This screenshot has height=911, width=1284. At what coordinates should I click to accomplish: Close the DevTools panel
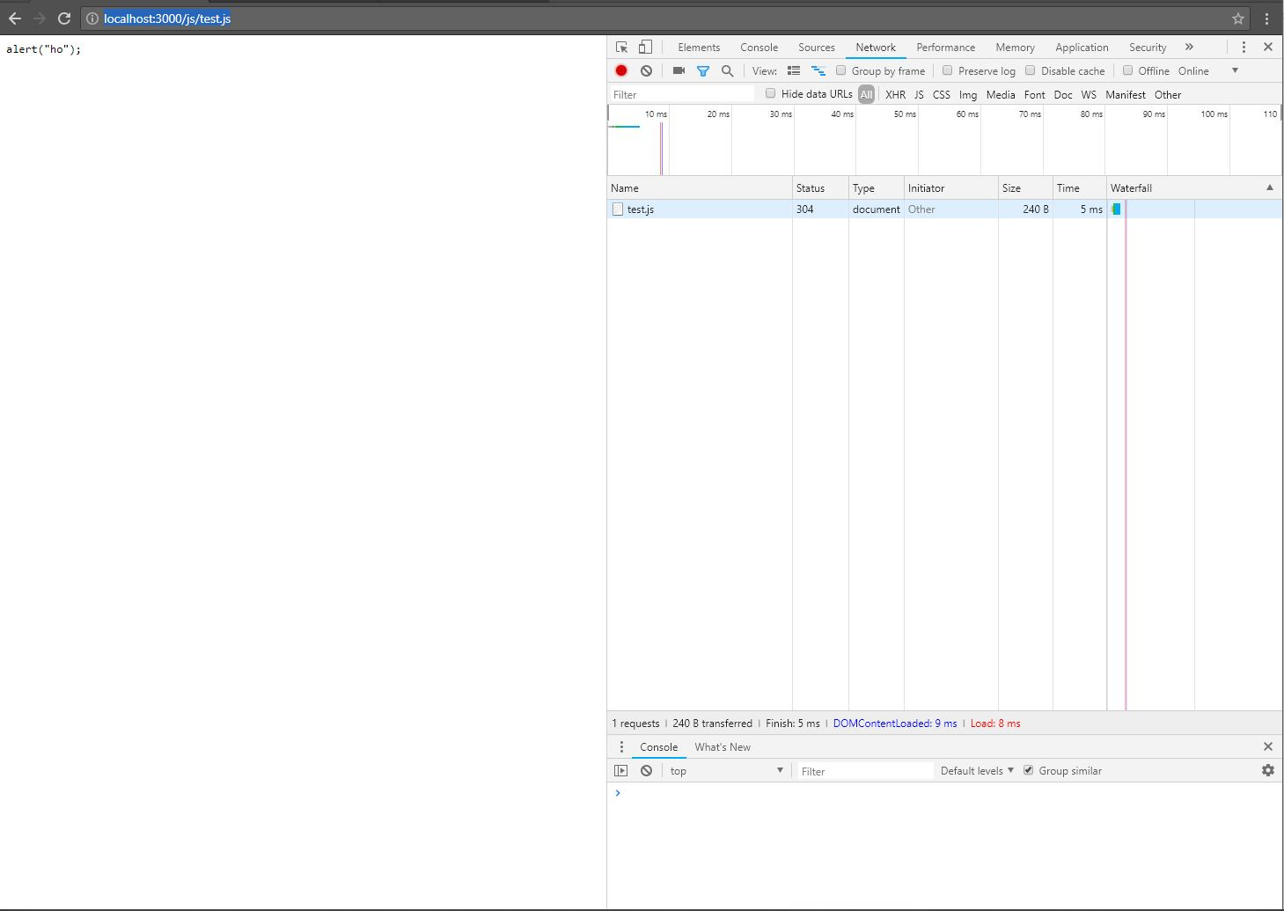pyautogui.click(x=1268, y=48)
